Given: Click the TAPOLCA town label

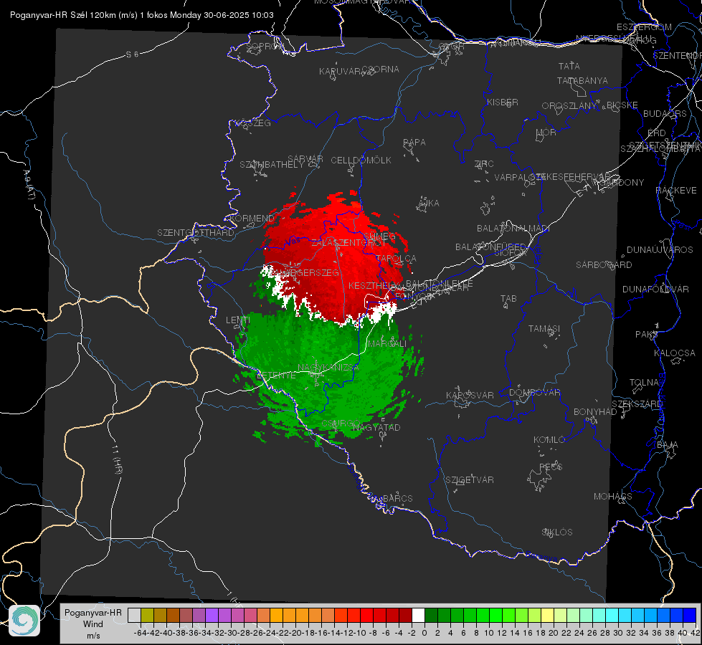Looking at the screenshot, I should point(397,259).
